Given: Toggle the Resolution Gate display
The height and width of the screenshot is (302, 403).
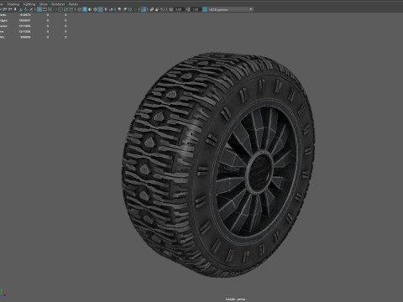Looking at the screenshot, I should pos(50,9).
